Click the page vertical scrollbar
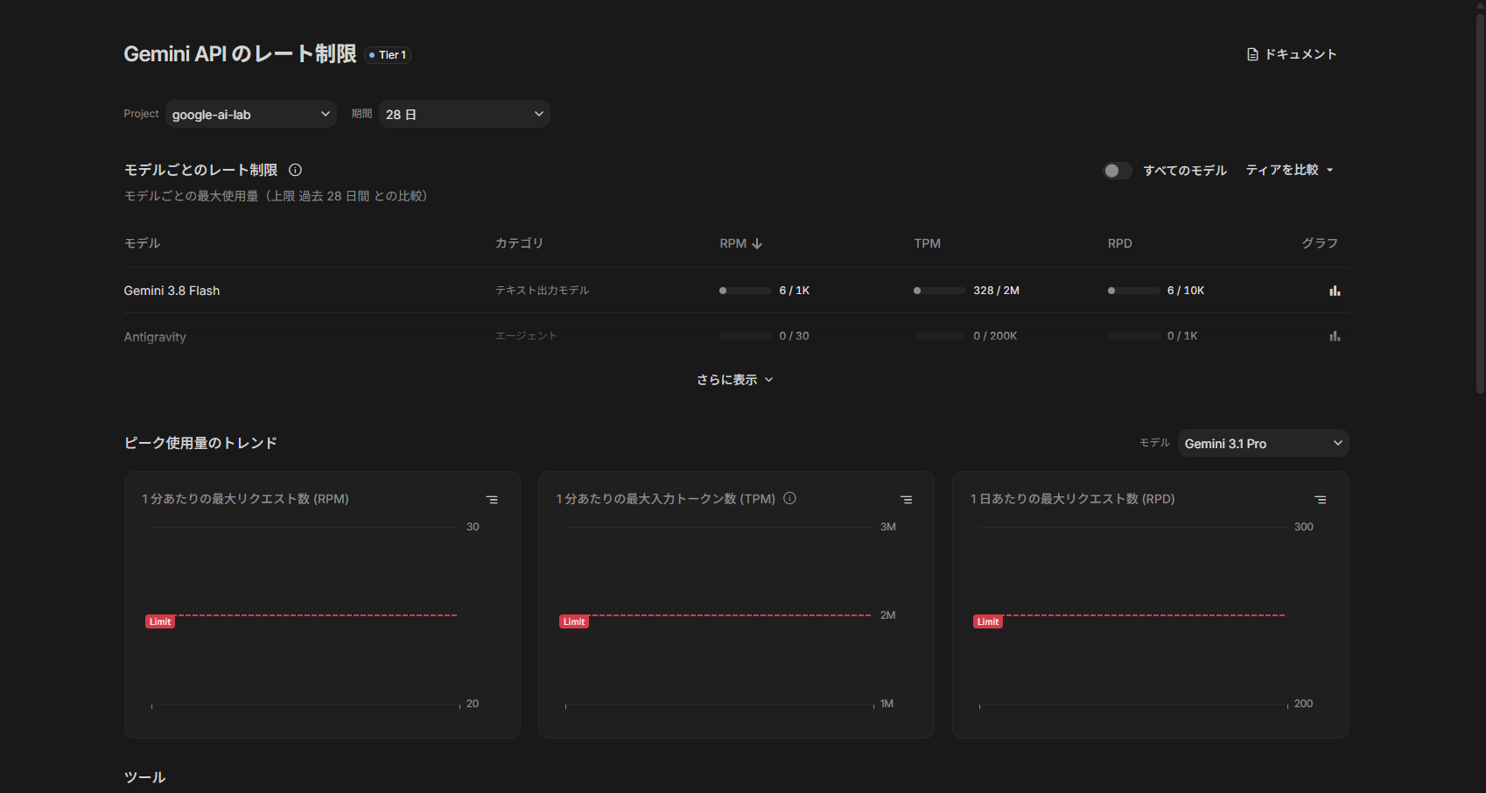This screenshot has width=1486, height=793. (x=1480, y=203)
